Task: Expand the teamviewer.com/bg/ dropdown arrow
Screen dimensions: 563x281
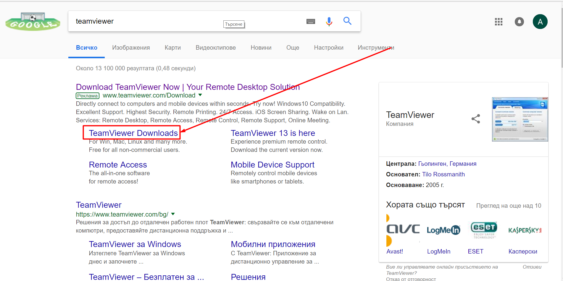Action: (173, 214)
